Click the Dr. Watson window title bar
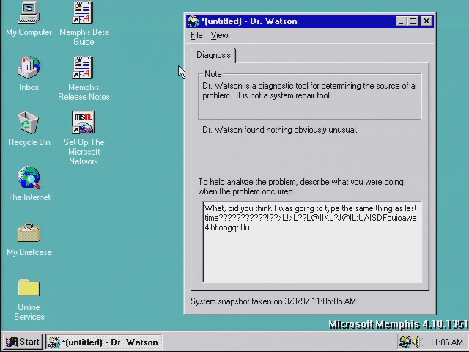469x352 pixels. [310, 21]
